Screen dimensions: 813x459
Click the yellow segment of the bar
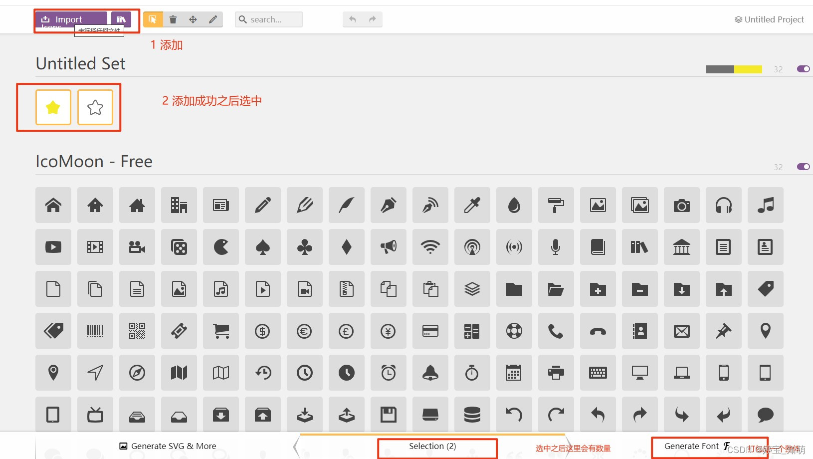pos(748,69)
